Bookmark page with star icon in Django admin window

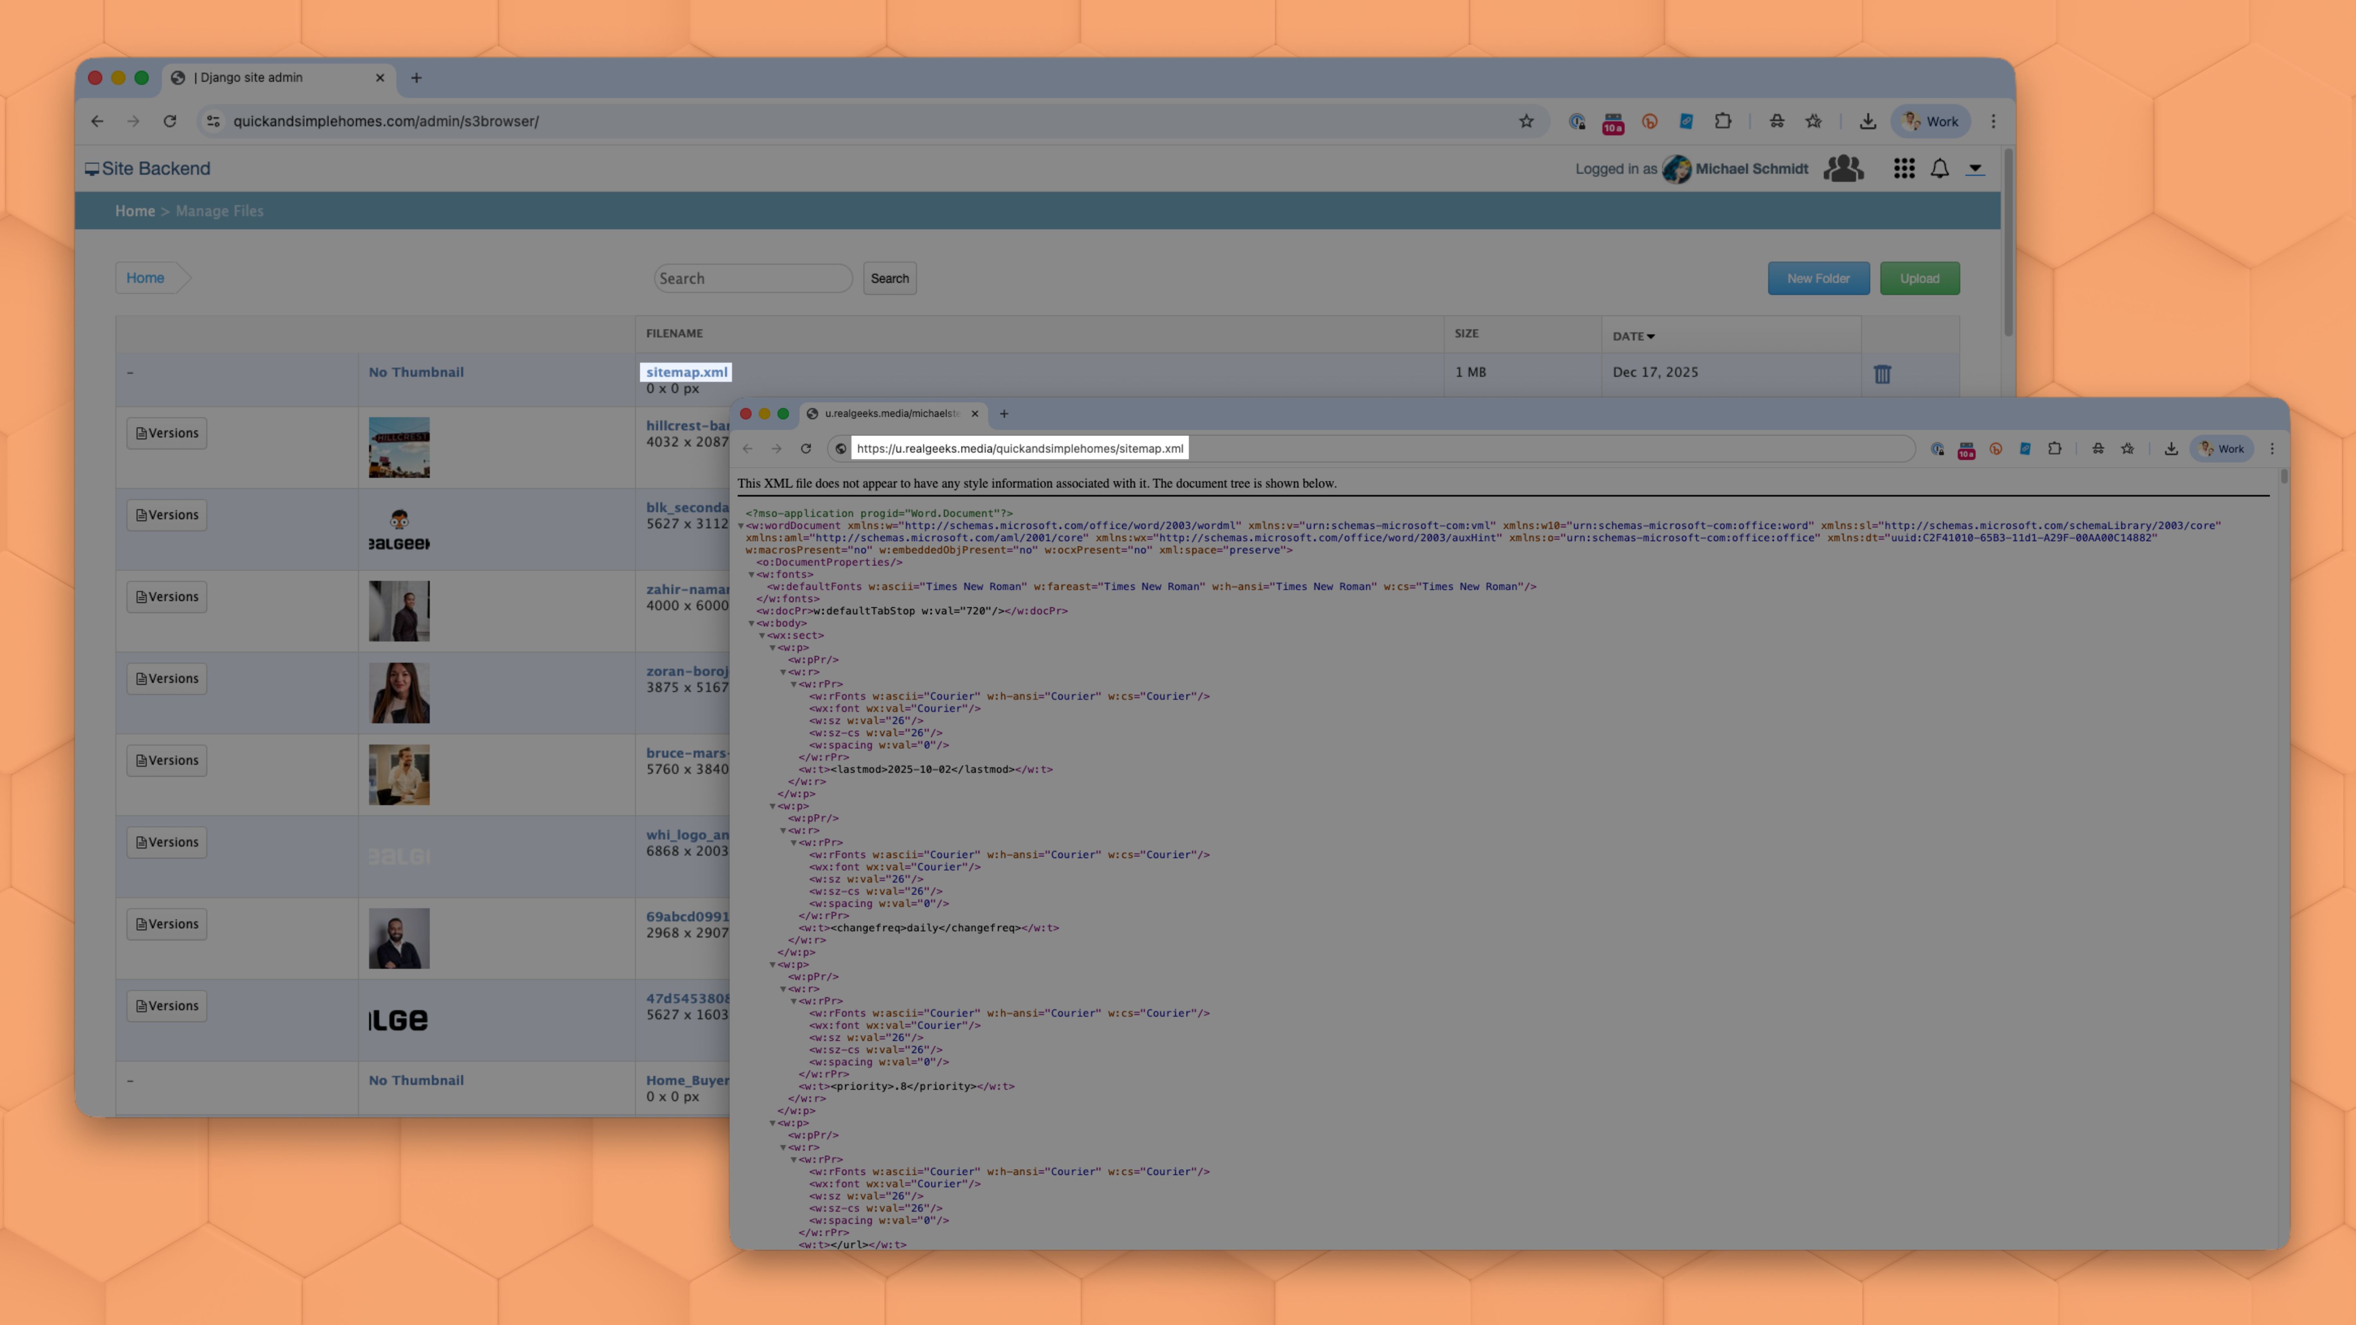(x=1526, y=121)
